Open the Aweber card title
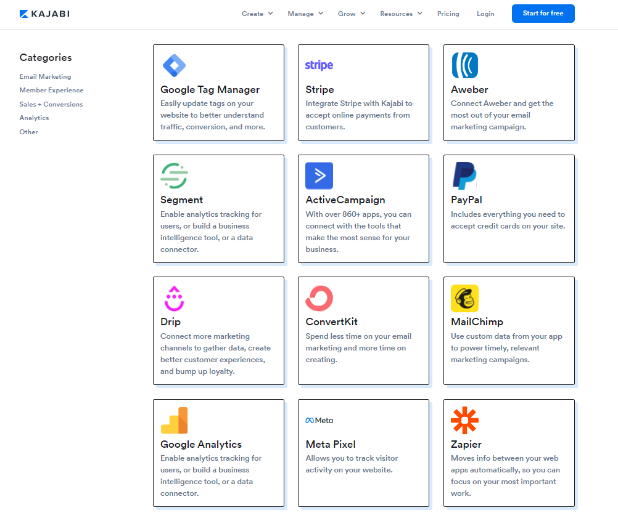 (x=469, y=90)
